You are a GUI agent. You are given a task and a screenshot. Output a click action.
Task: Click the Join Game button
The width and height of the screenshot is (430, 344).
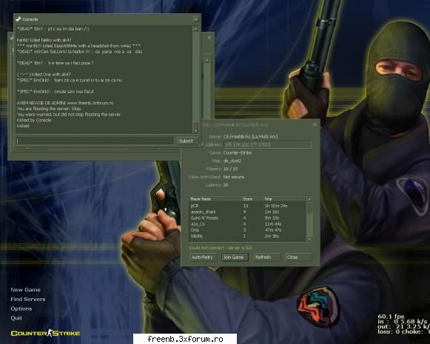235,257
